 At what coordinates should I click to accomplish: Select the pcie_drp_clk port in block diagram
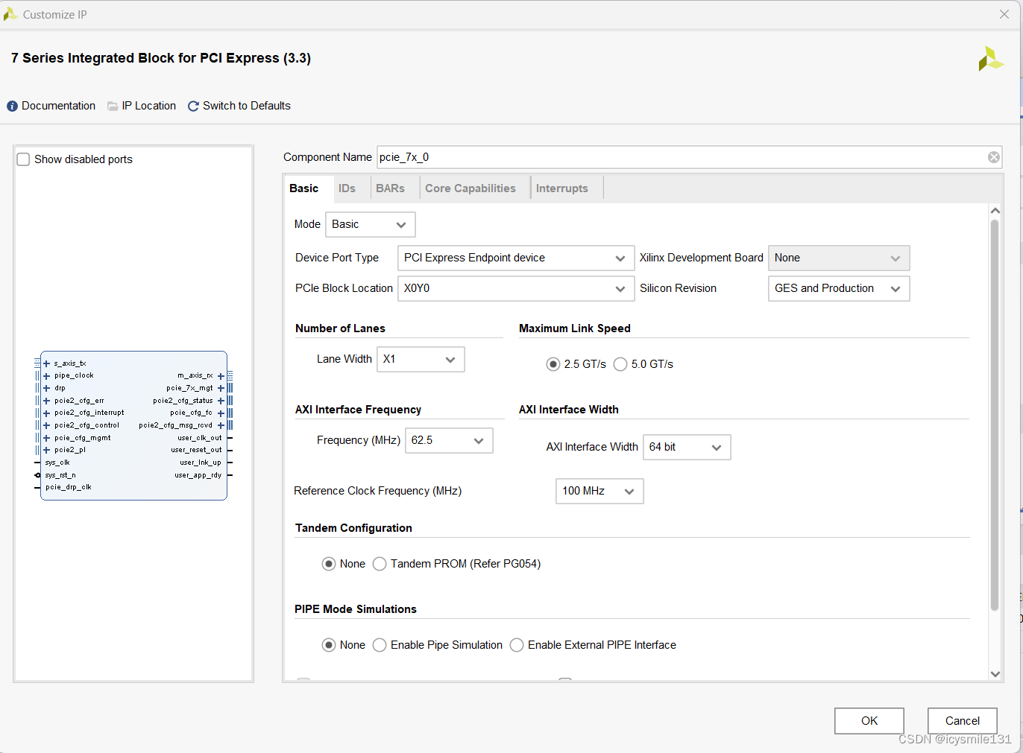(69, 487)
